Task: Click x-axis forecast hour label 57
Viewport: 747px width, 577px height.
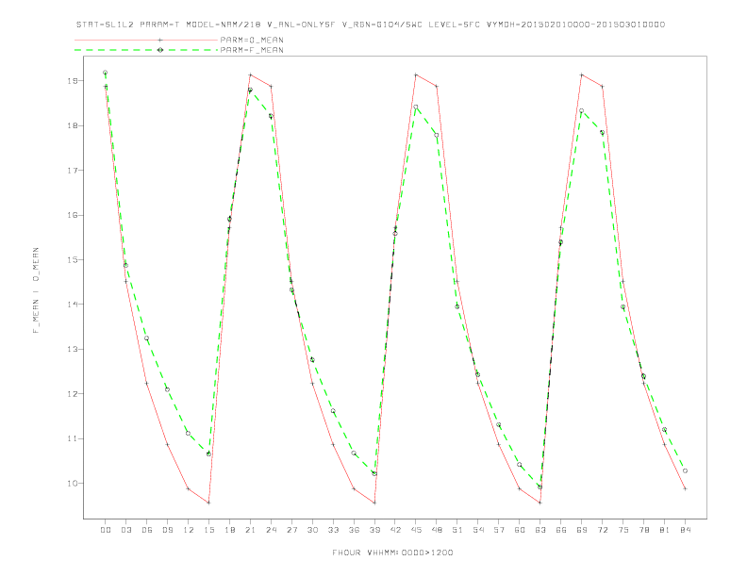Action: tap(499, 530)
